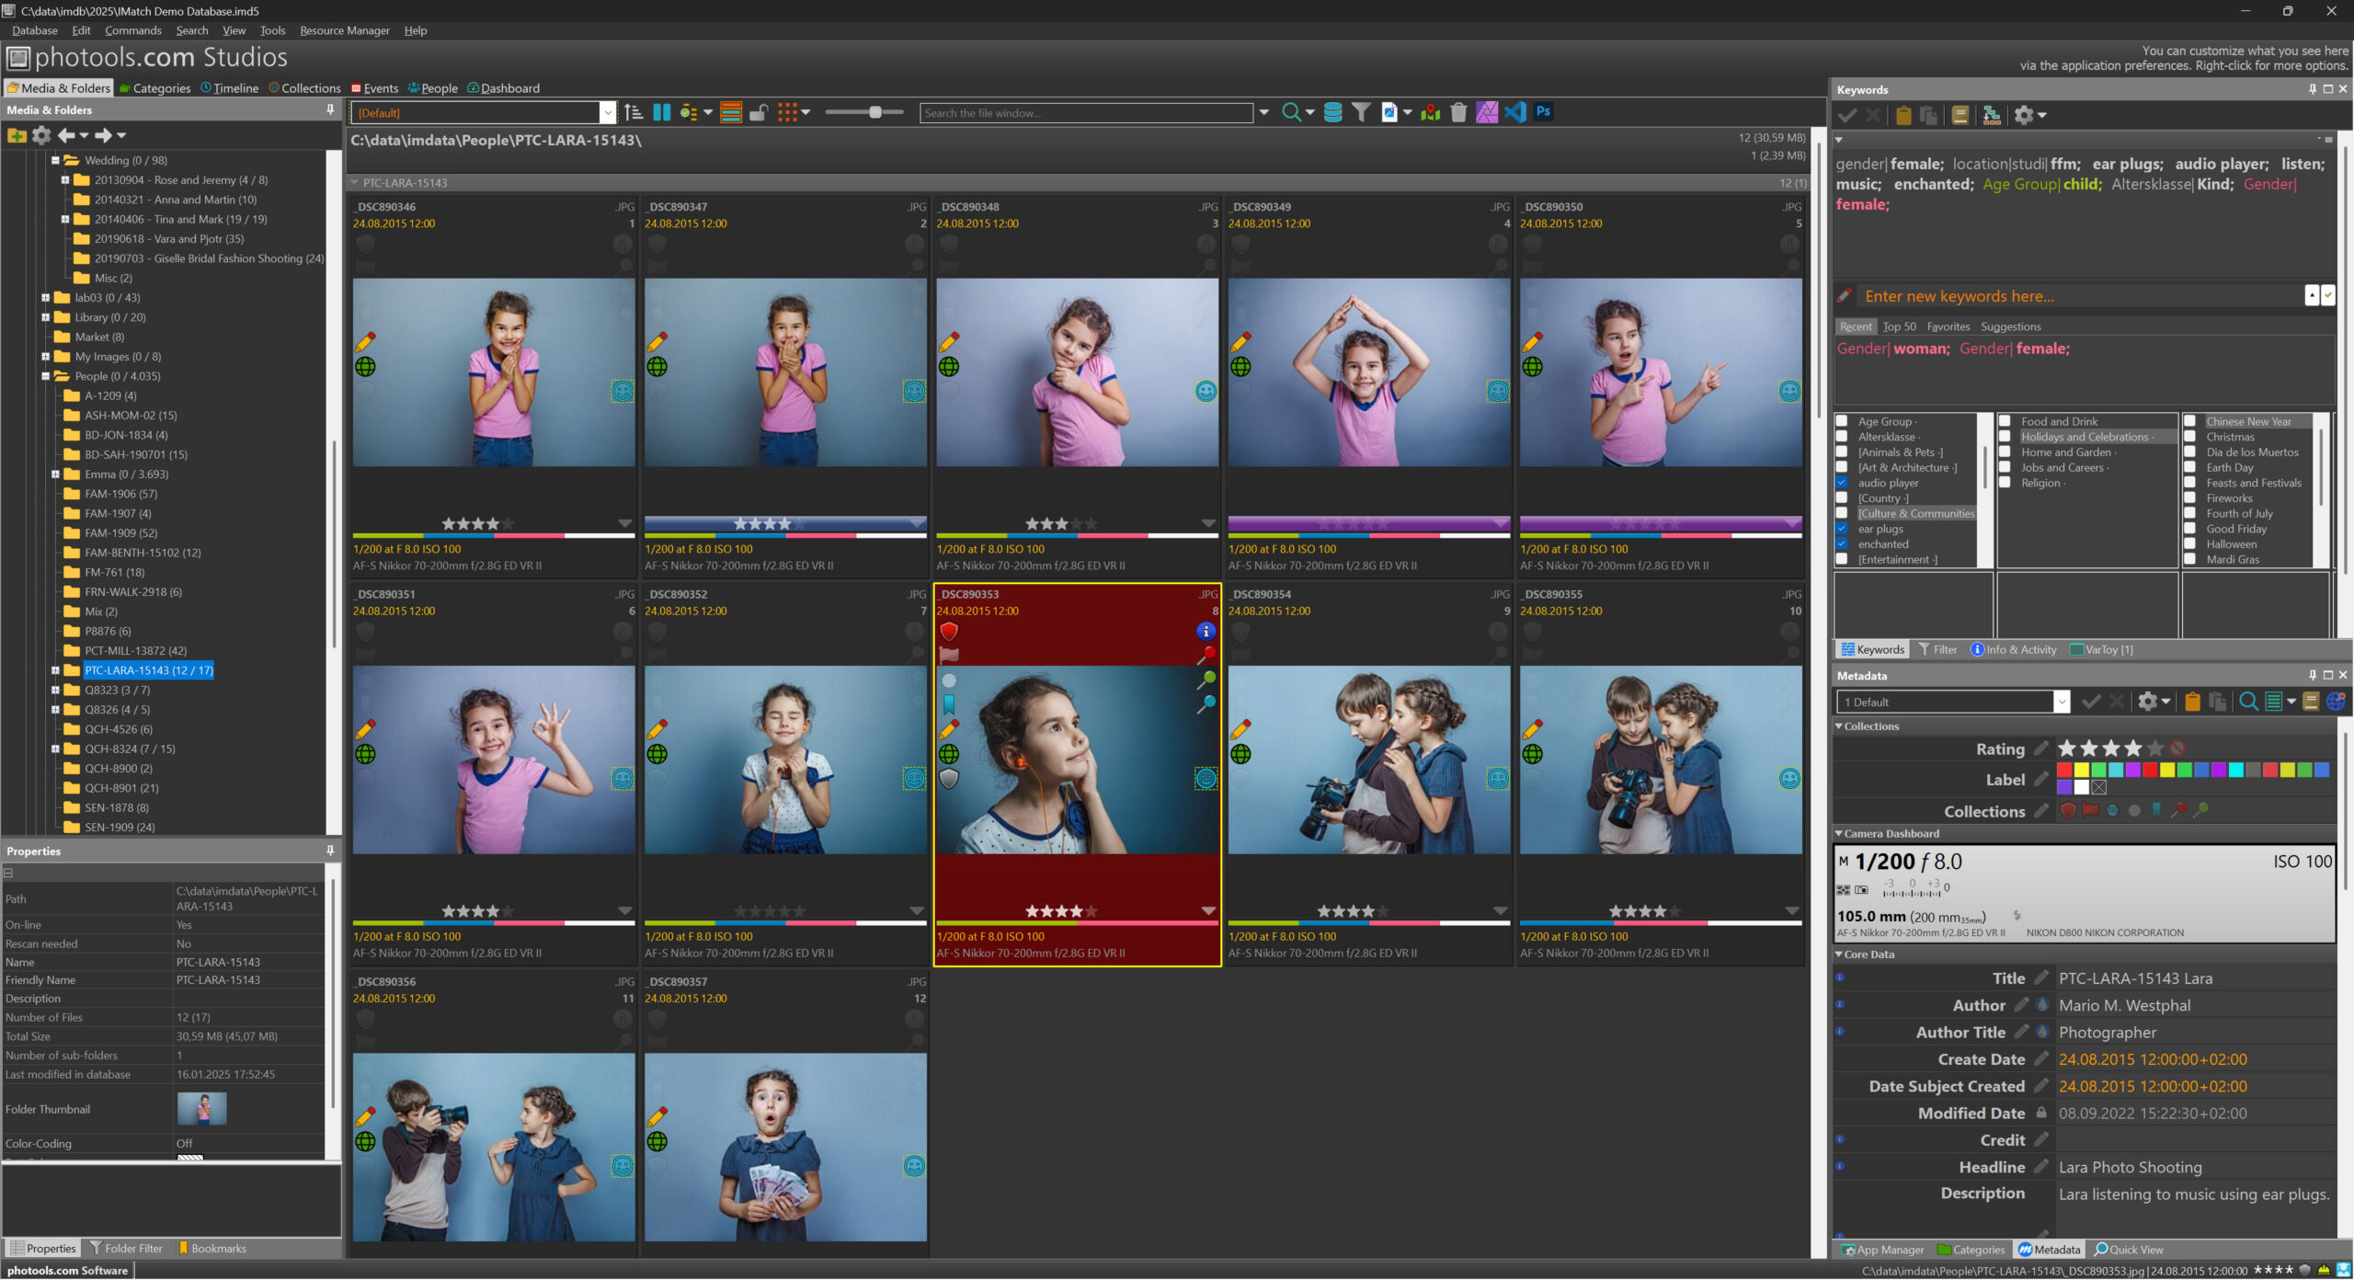Open the map panel icon
Viewport: 2354px width, 1280px height.
click(x=1430, y=112)
